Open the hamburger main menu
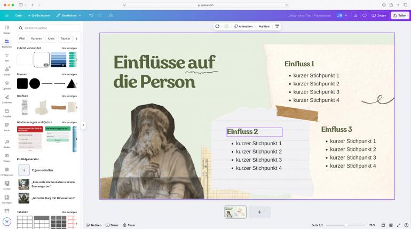 coord(7,15)
